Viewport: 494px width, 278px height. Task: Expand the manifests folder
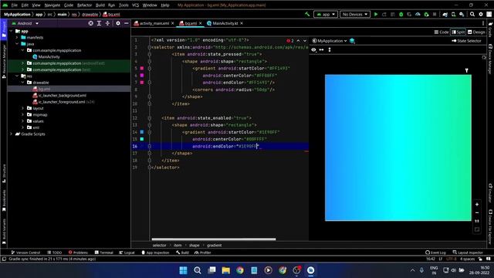[17, 38]
